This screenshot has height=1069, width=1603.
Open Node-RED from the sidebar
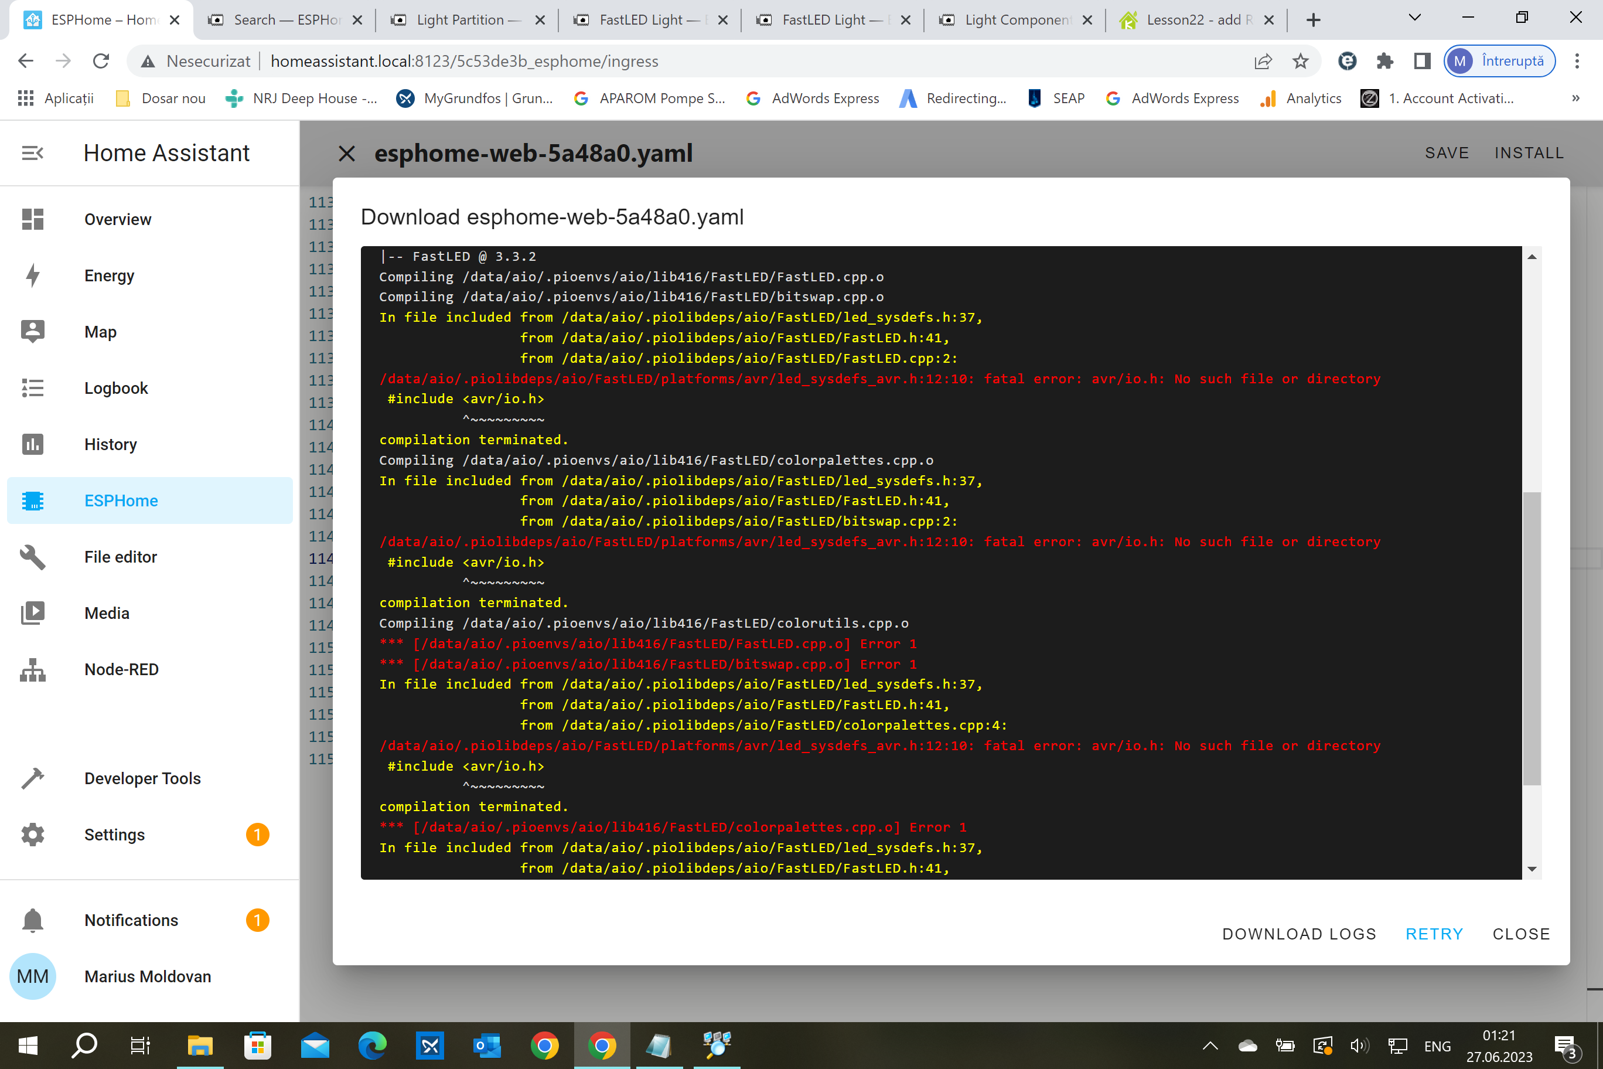(121, 669)
